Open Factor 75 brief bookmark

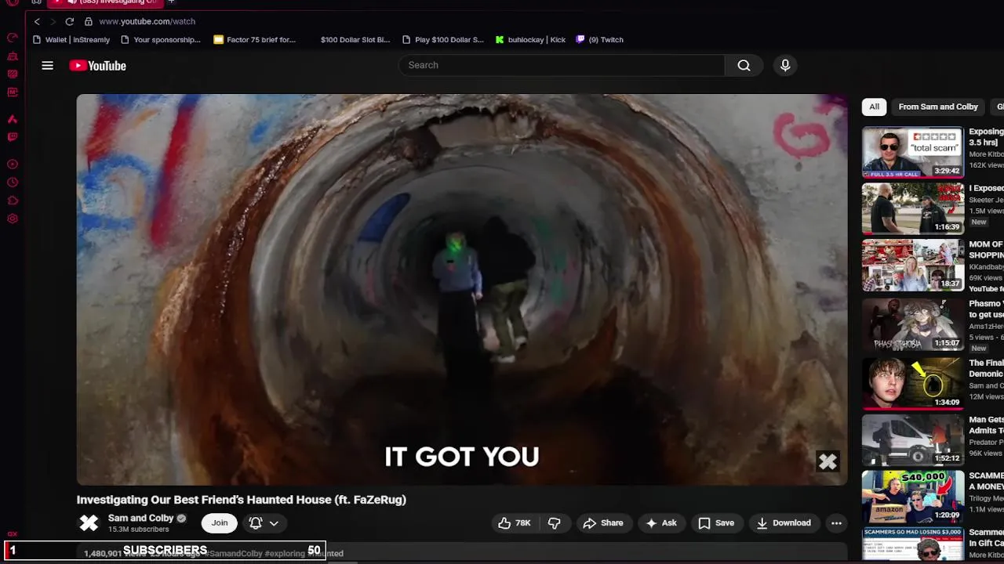click(x=255, y=40)
